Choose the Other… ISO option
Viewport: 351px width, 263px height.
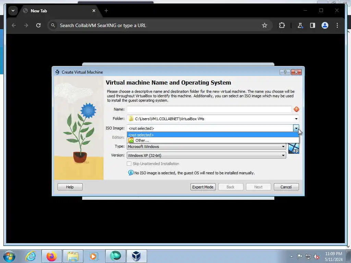click(x=213, y=140)
